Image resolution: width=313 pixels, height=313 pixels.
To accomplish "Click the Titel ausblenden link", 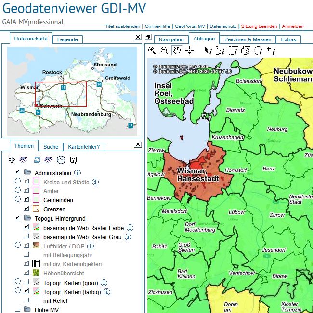I will 123,26.
